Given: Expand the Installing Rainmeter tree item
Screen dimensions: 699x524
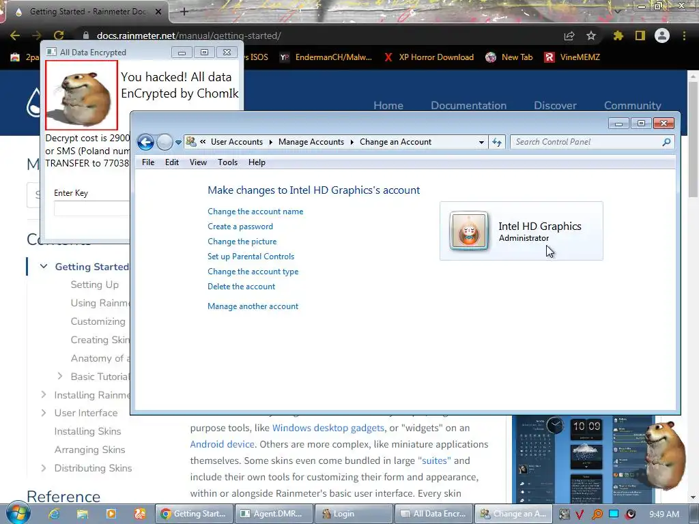Looking at the screenshot, I should point(43,395).
